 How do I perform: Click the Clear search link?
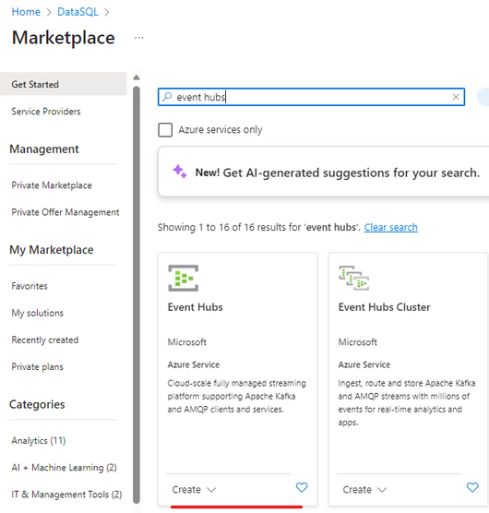point(391,227)
